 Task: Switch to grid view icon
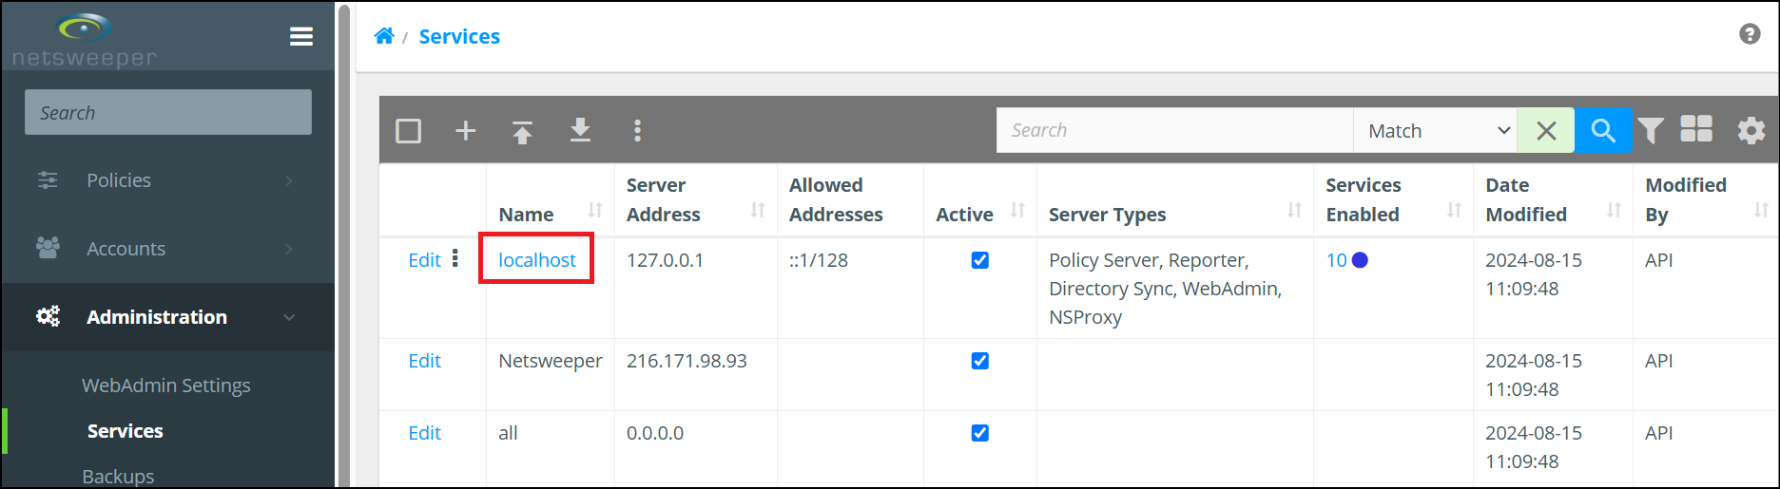1696,129
